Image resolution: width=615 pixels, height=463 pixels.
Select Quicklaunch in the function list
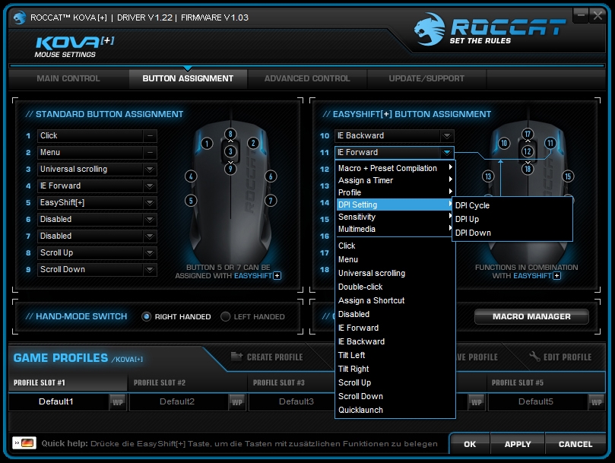click(360, 410)
